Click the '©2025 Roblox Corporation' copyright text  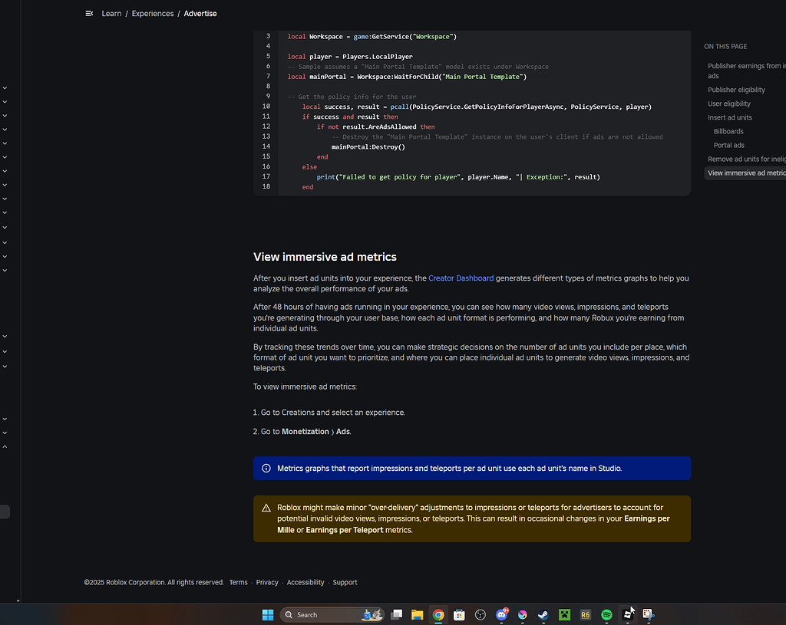[154, 582]
